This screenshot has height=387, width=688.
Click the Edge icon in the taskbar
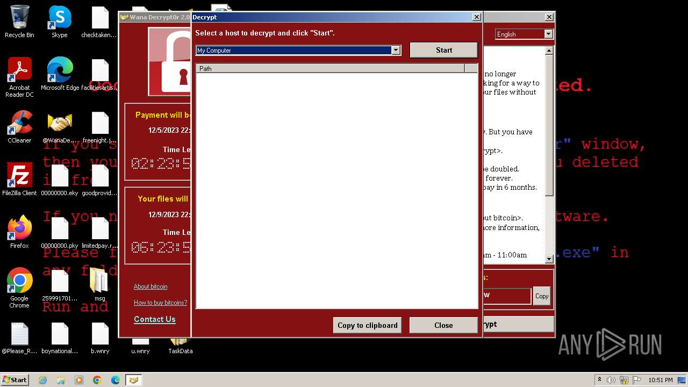point(116,380)
